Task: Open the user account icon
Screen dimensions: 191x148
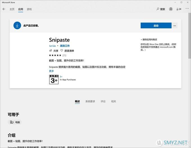Action: [171, 9]
